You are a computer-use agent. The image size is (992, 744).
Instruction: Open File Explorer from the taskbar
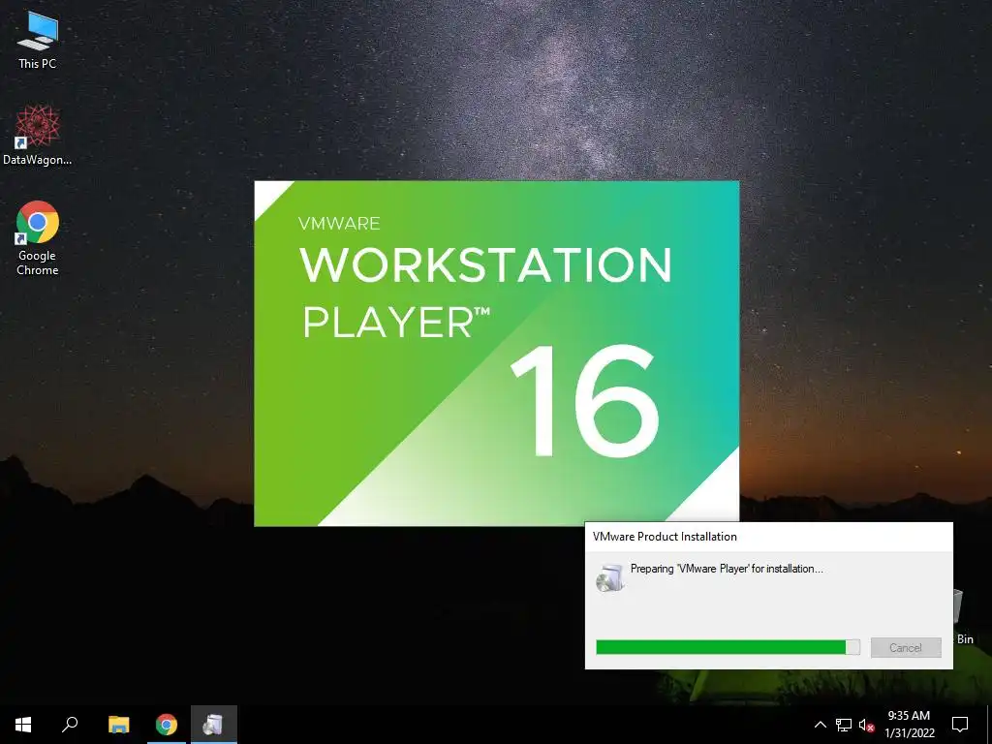(x=118, y=725)
